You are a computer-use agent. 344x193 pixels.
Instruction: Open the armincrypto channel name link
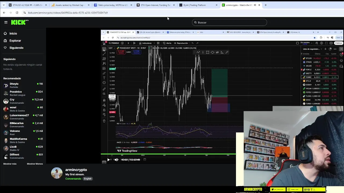coord(76,170)
